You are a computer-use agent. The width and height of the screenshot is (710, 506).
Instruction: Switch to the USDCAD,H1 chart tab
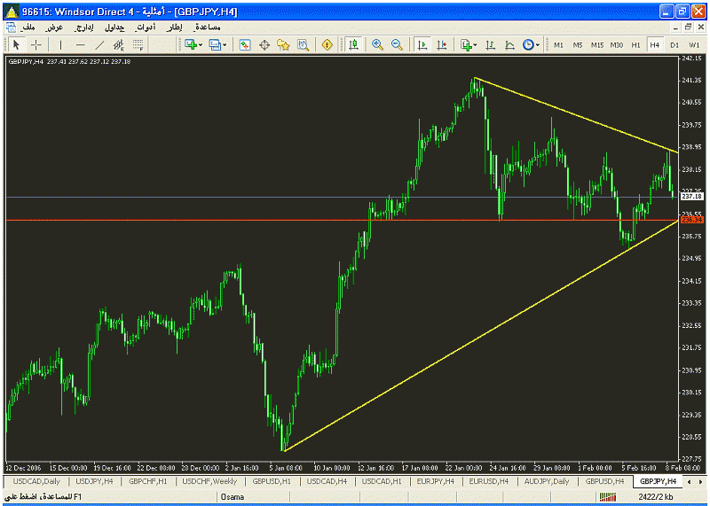pos(382,481)
